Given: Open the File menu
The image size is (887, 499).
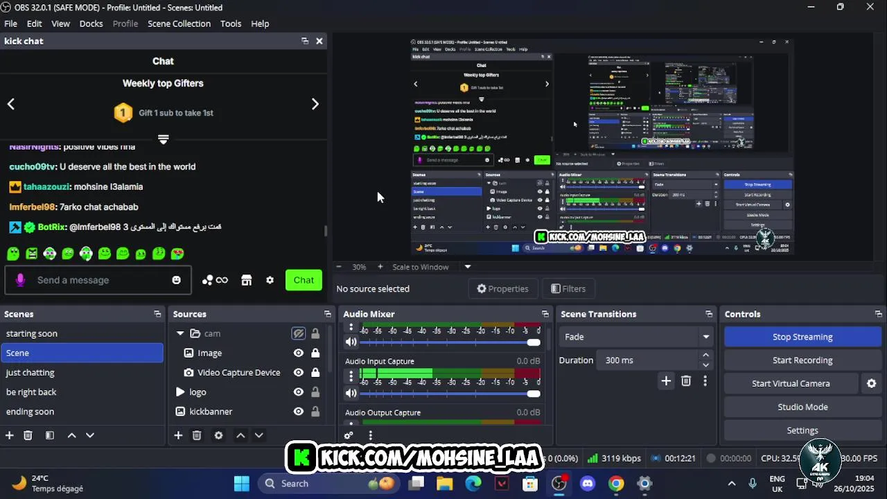Looking at the screenshot, I should click(x=11, y=24).
